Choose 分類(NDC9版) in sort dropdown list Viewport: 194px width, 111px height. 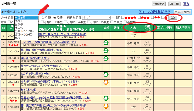tap(26, 34)
